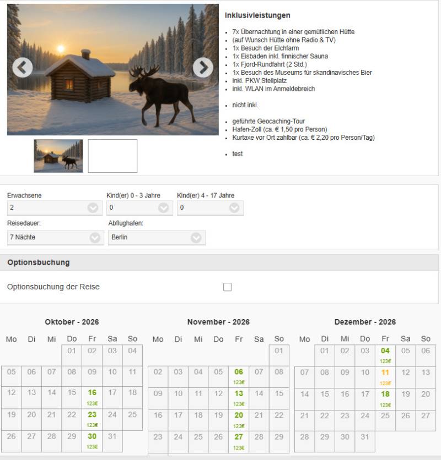Image resolution: width=441 pixels, height=460 pixels.
Task: Open Reisedauer dropdown showing 7 Nächte
Action: (56, 238)
